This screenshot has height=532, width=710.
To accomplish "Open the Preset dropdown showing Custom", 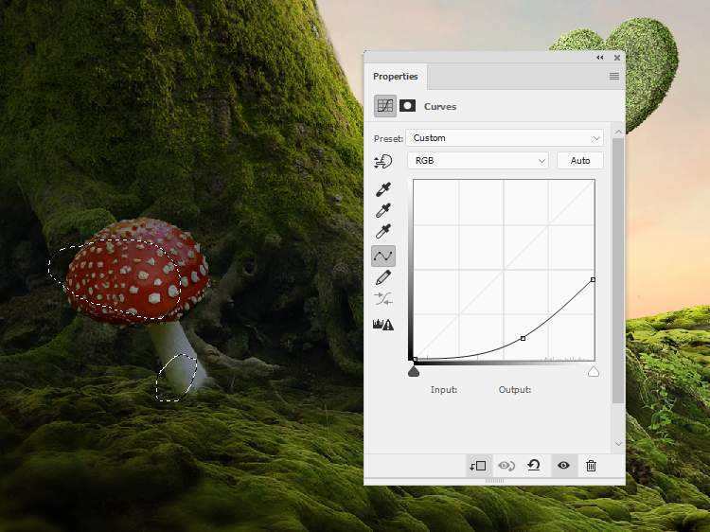I will 505,138.
